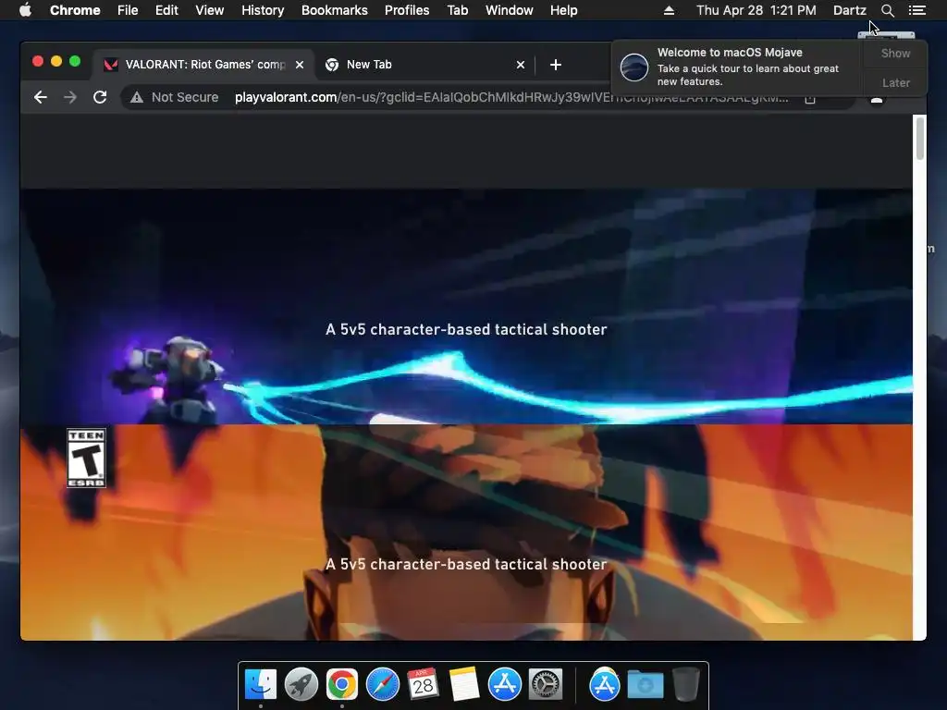This screenshot has height=710, width=947.
Task: Open the Downloads folder in Dock
Action: coord(645,685)
